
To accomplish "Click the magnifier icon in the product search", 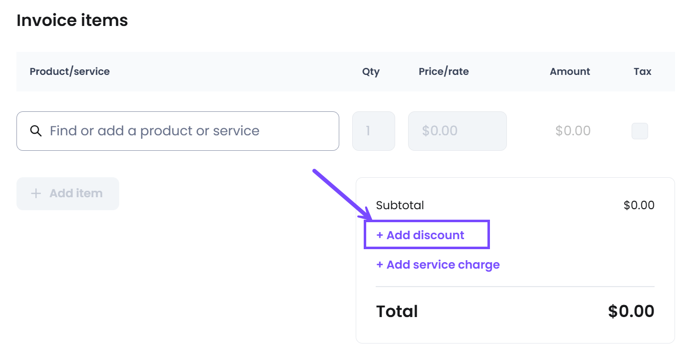I will point(35,131).
